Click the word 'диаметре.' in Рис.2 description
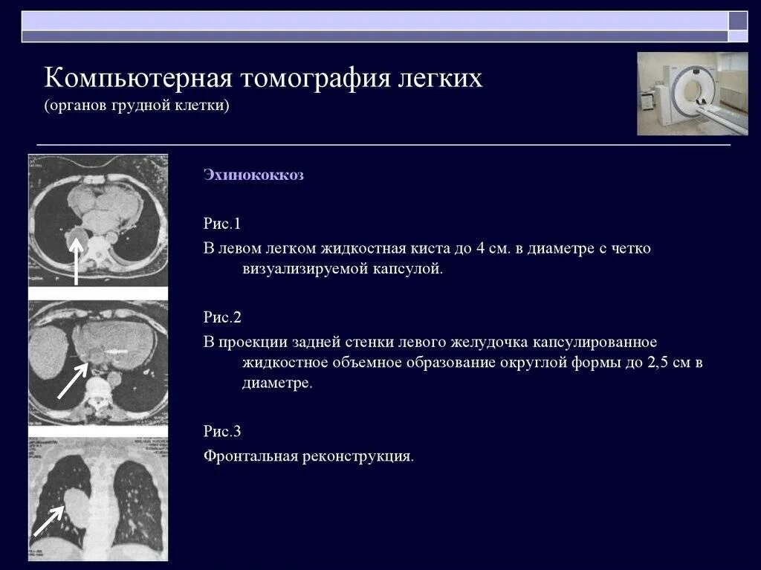Screen dimensions: 761x570 (277, 383)
